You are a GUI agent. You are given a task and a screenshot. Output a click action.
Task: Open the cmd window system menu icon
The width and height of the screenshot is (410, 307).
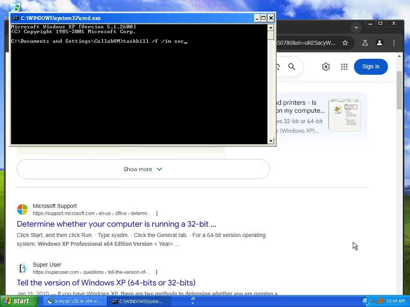pos(16,18)
